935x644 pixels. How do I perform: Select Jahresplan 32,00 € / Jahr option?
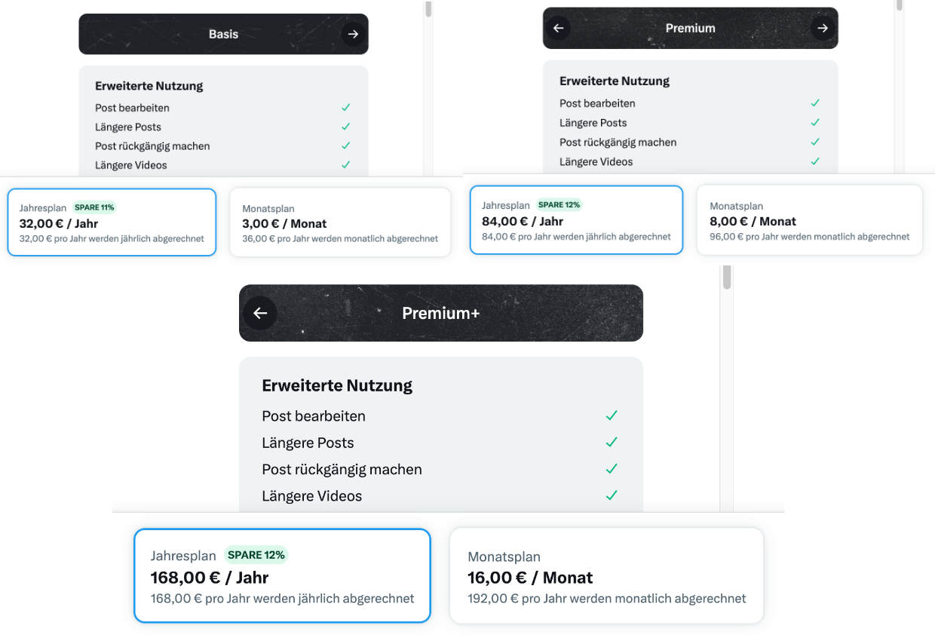pos(112,222)
